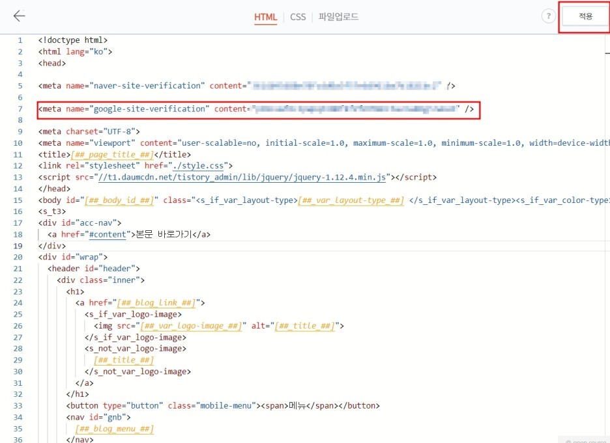Click line number 1 in the gutter
The width and height of the screenshot is (610, 443).
click(20, 40)
